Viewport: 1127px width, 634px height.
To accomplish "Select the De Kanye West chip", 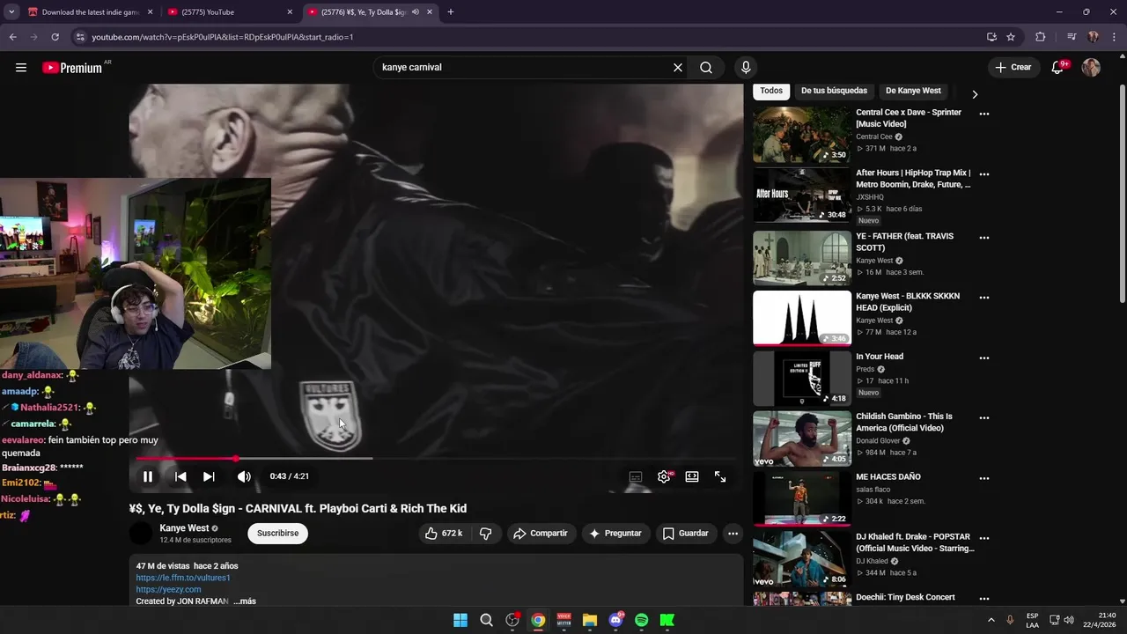I will tap(913, 91).
